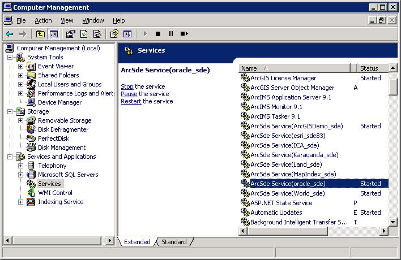Screen dimensions: 401x260
Task: Click the Restart Service icon
Action: pyautogui.click(x=184, y=34)
